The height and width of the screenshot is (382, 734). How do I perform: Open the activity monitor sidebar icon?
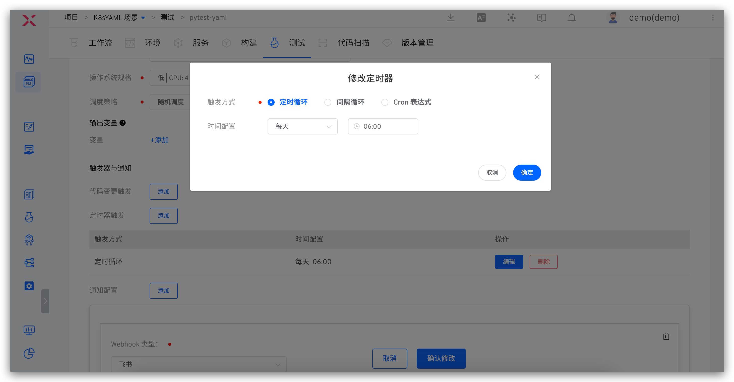coord(29,59)
